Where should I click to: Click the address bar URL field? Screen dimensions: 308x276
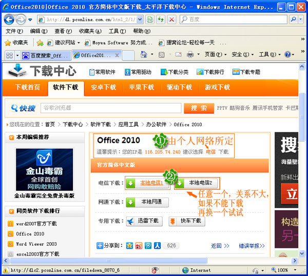[88, 19]
